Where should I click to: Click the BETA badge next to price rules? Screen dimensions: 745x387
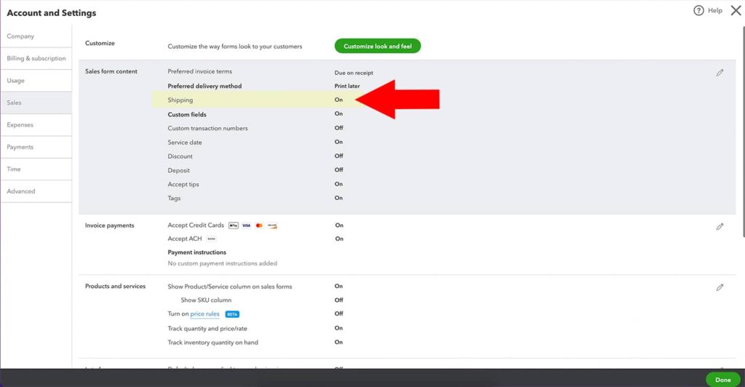pos(232,314)
